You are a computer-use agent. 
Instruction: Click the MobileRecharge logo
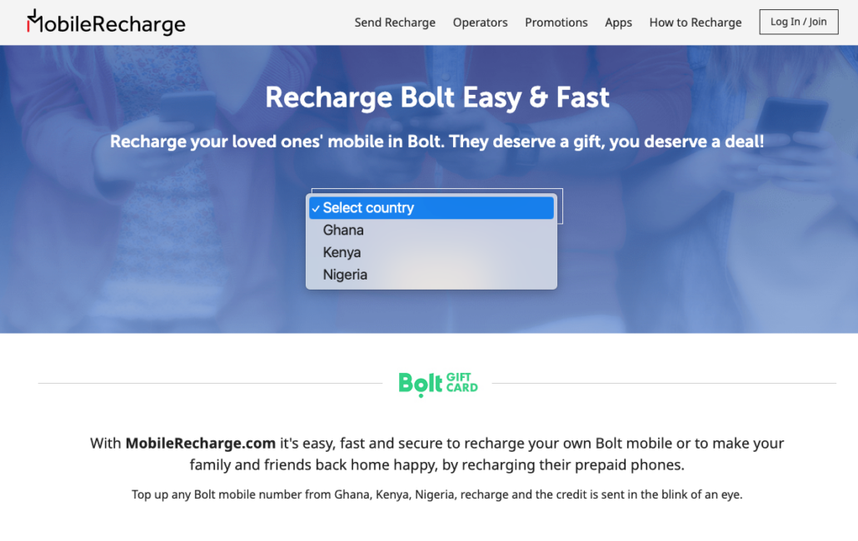coord(106,22)
